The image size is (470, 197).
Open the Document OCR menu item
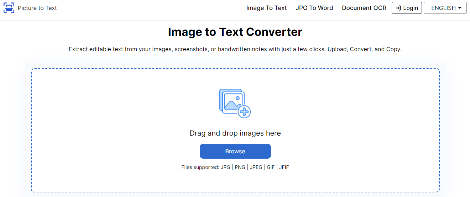tap(364, 8)
